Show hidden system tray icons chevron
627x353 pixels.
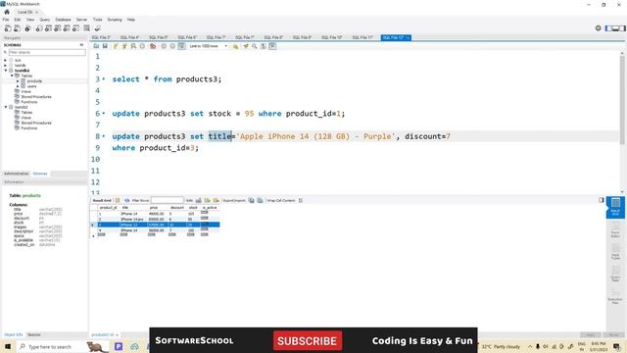[x=530, y=346]
